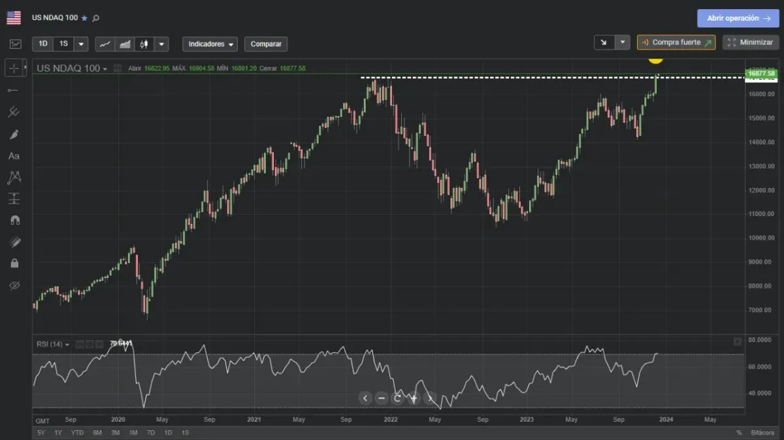Image resolution: width=784 pixels, height=440 pixels.
Task: Select the ruler pencil tool
Action: click(x=14, y=242)
